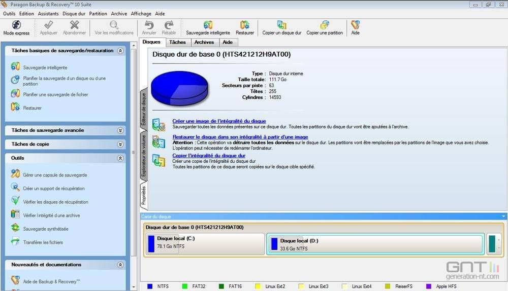Image resolution: width=508 pixels, height=291 pixels.
Task: Click the Abandonner X icon
Action: 75,25
